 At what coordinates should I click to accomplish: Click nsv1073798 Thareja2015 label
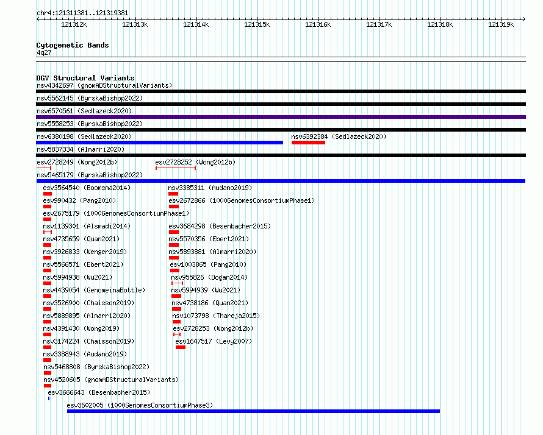click(x=216, y=316)
